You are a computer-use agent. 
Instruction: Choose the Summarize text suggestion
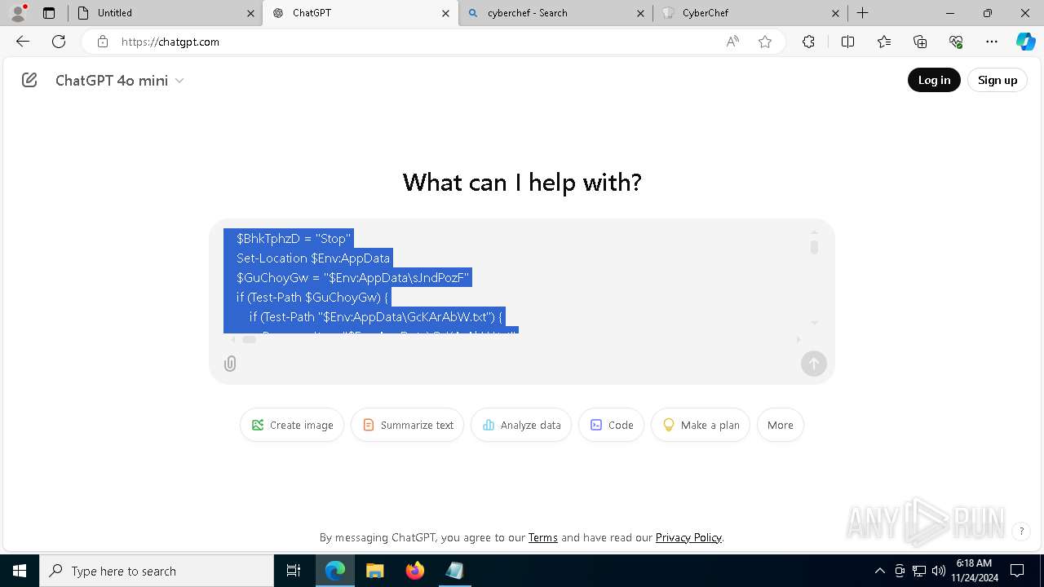pyautogui.click(x=408, y=425)
